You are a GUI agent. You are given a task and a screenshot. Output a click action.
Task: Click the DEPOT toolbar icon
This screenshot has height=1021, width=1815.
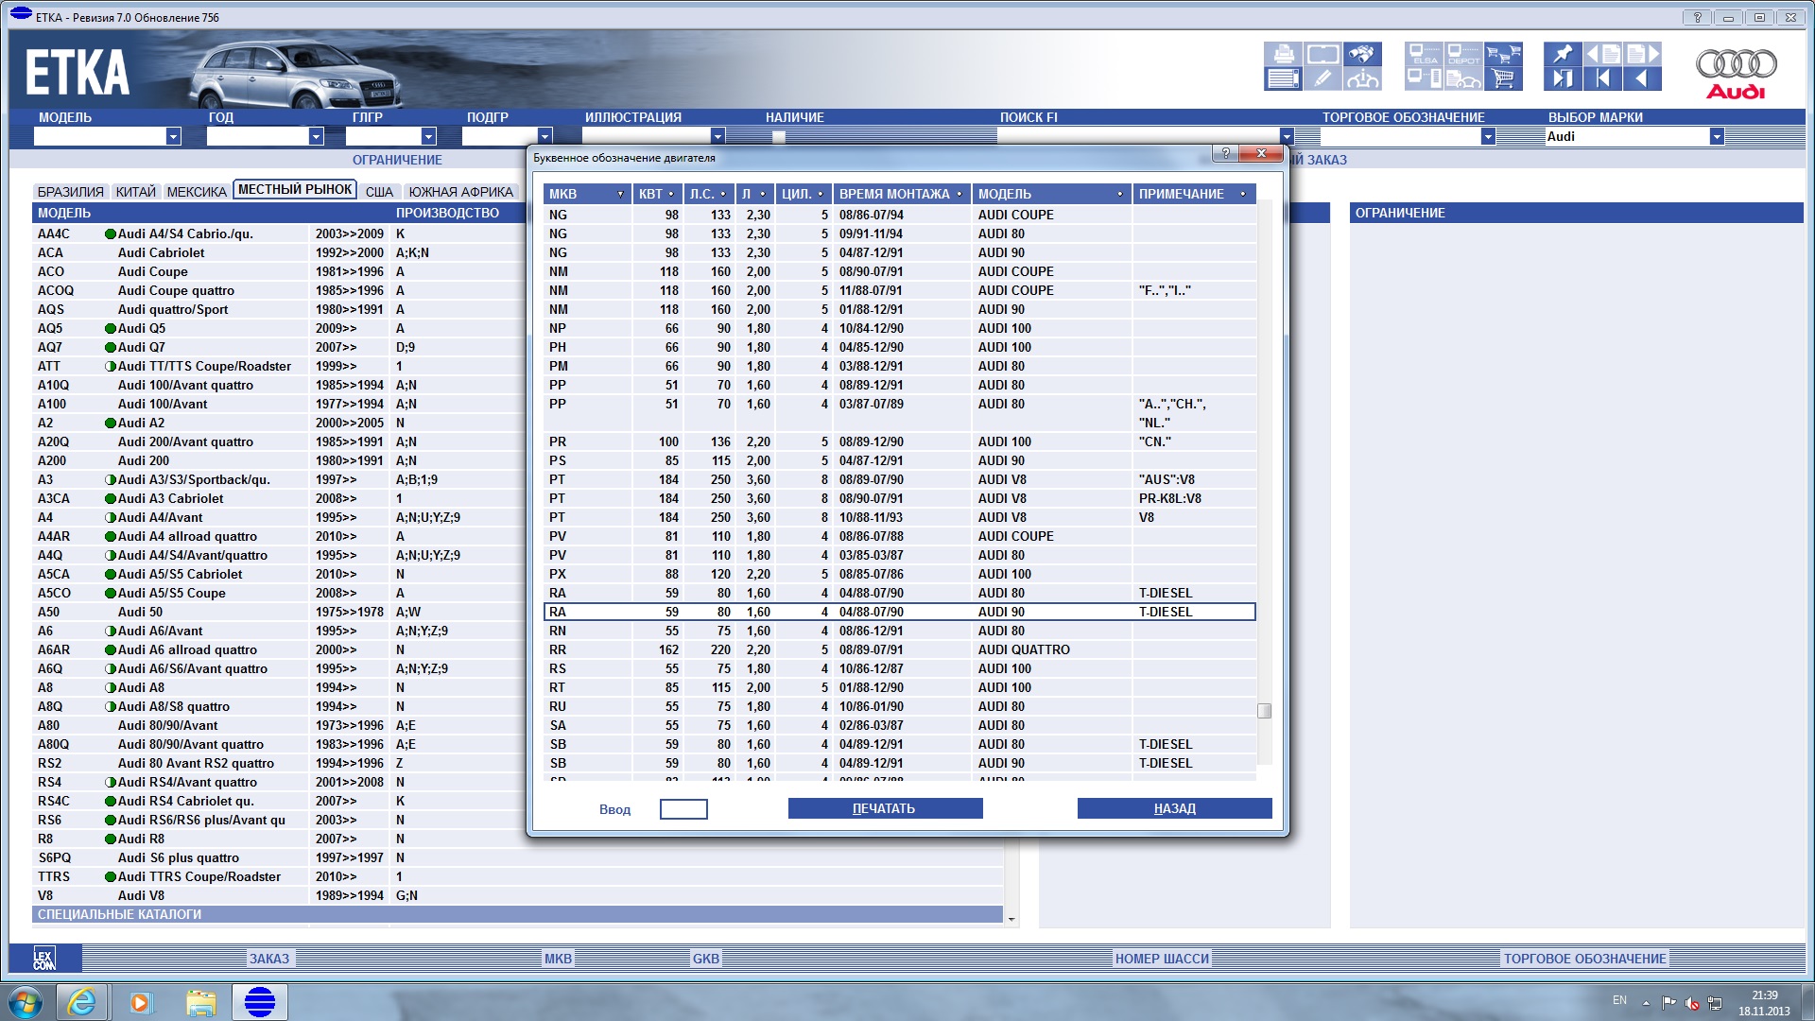pyautogui.click(x=1463, y=54)
